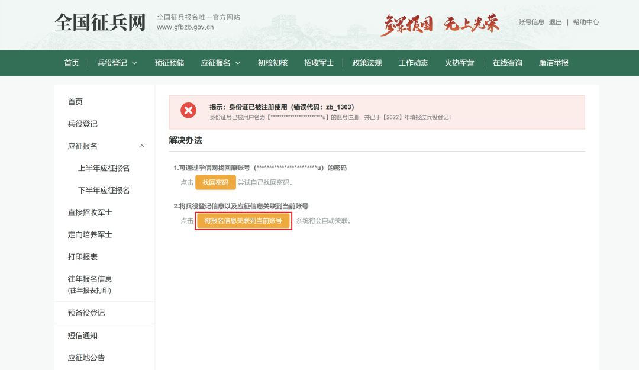Open the 账号信息 link at top

click(x=531, y=22)
